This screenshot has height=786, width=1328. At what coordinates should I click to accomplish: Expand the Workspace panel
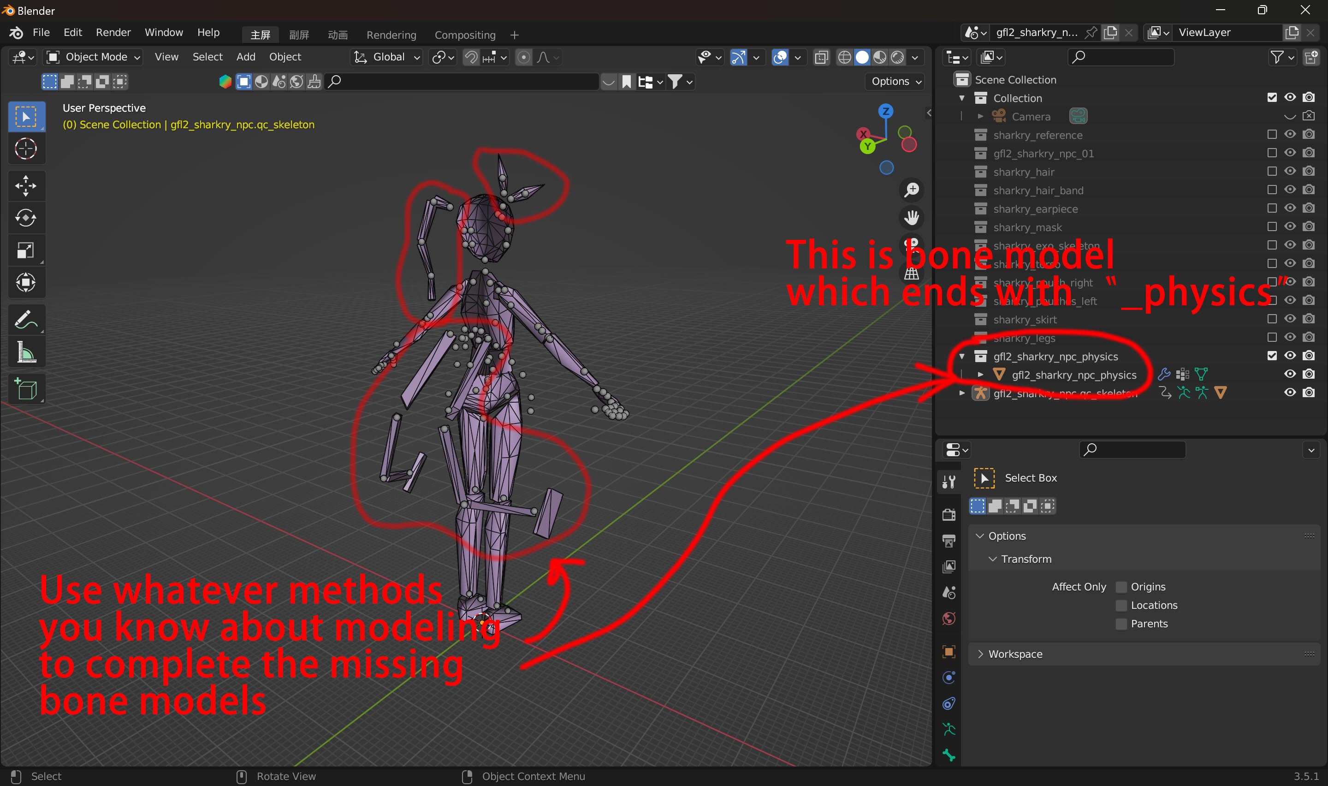click(1014, 654)
